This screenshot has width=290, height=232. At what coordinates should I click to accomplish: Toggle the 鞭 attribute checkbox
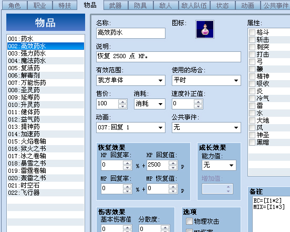coord(252,69)
